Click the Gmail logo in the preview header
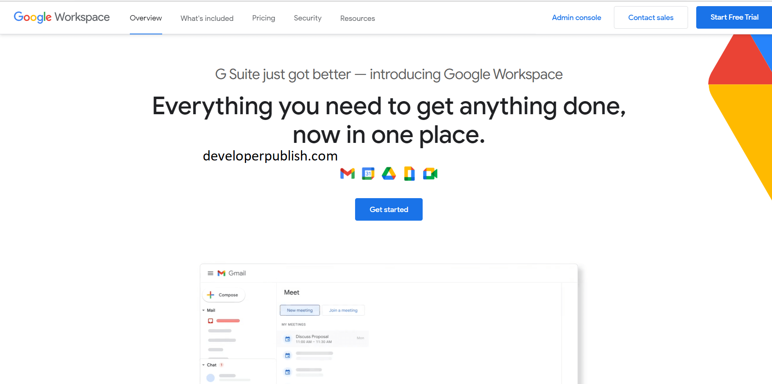The height and width of the screenshot is (384, 772). (222, 273)
